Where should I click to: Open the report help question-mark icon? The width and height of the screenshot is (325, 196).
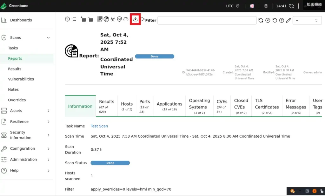pyautogui.click(x=67, y=19)
